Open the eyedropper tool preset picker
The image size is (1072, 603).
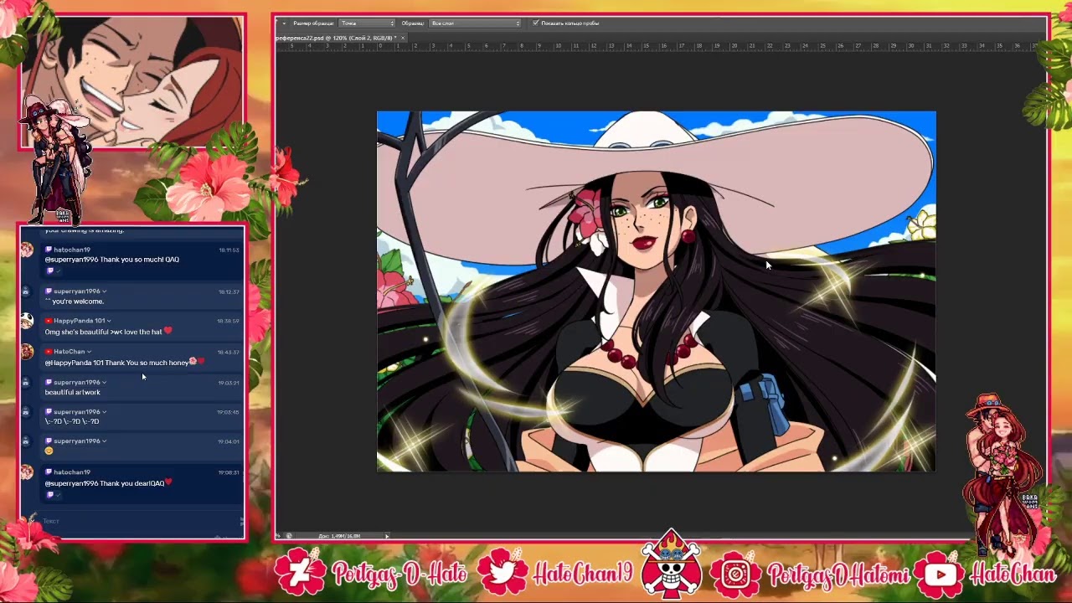[283, 23]
